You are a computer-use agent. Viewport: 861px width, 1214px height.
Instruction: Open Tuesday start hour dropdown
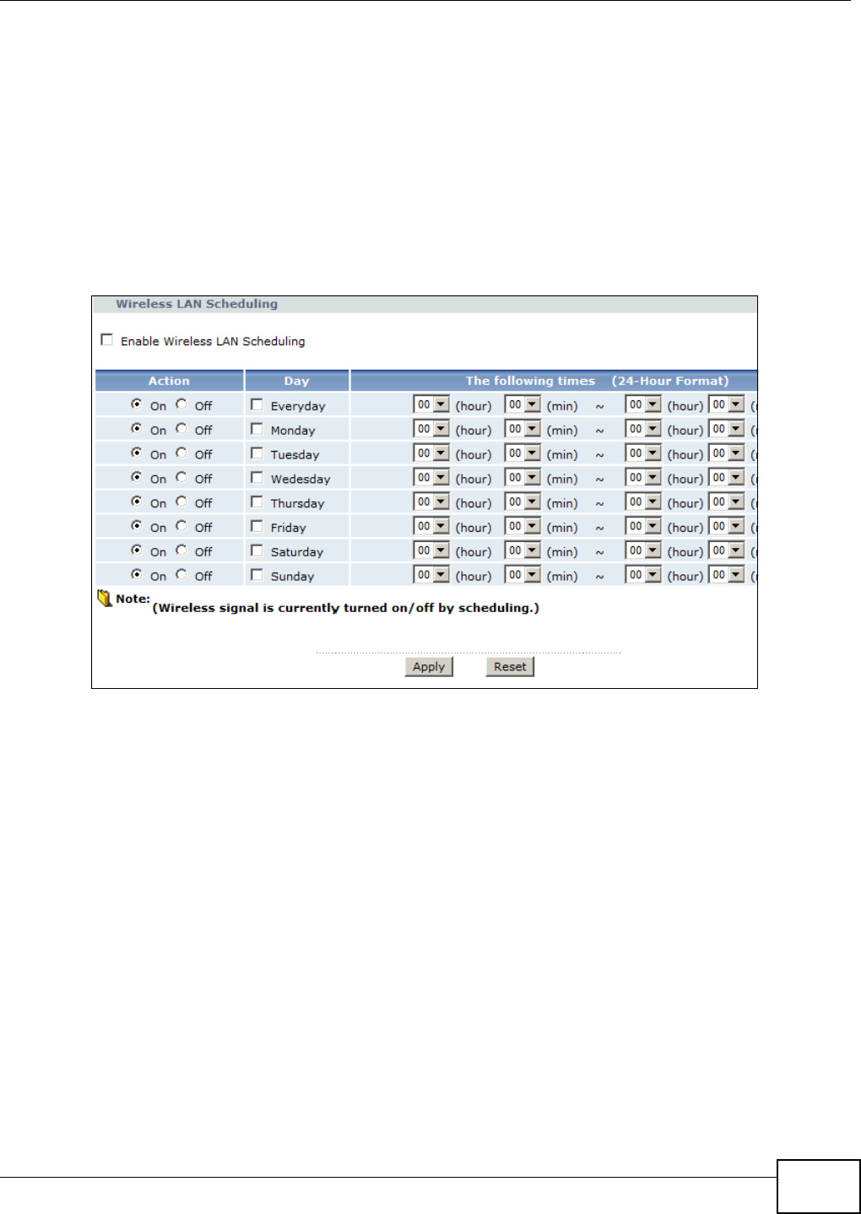[431, 454]
